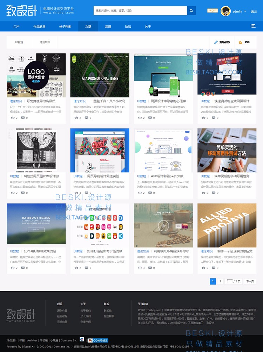263x352 pixels.
Task: Click 下一页 next page button
Action: tap(250, 281)
